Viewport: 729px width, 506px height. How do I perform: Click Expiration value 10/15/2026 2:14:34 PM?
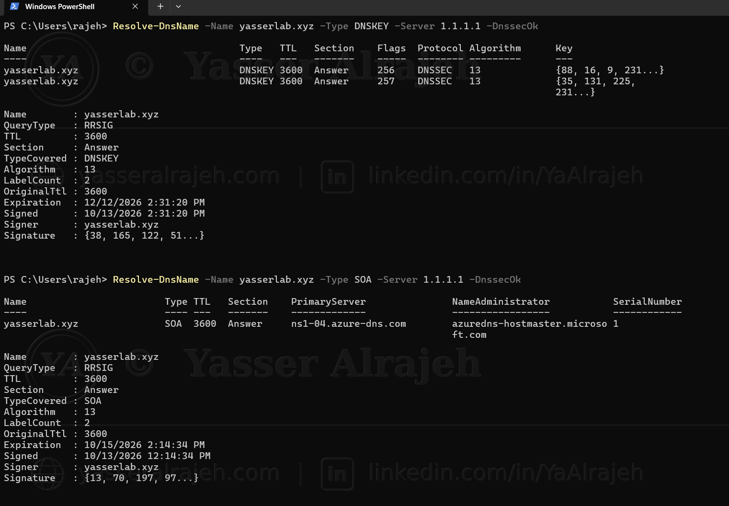pyautogui.click(x=144, y=445)
